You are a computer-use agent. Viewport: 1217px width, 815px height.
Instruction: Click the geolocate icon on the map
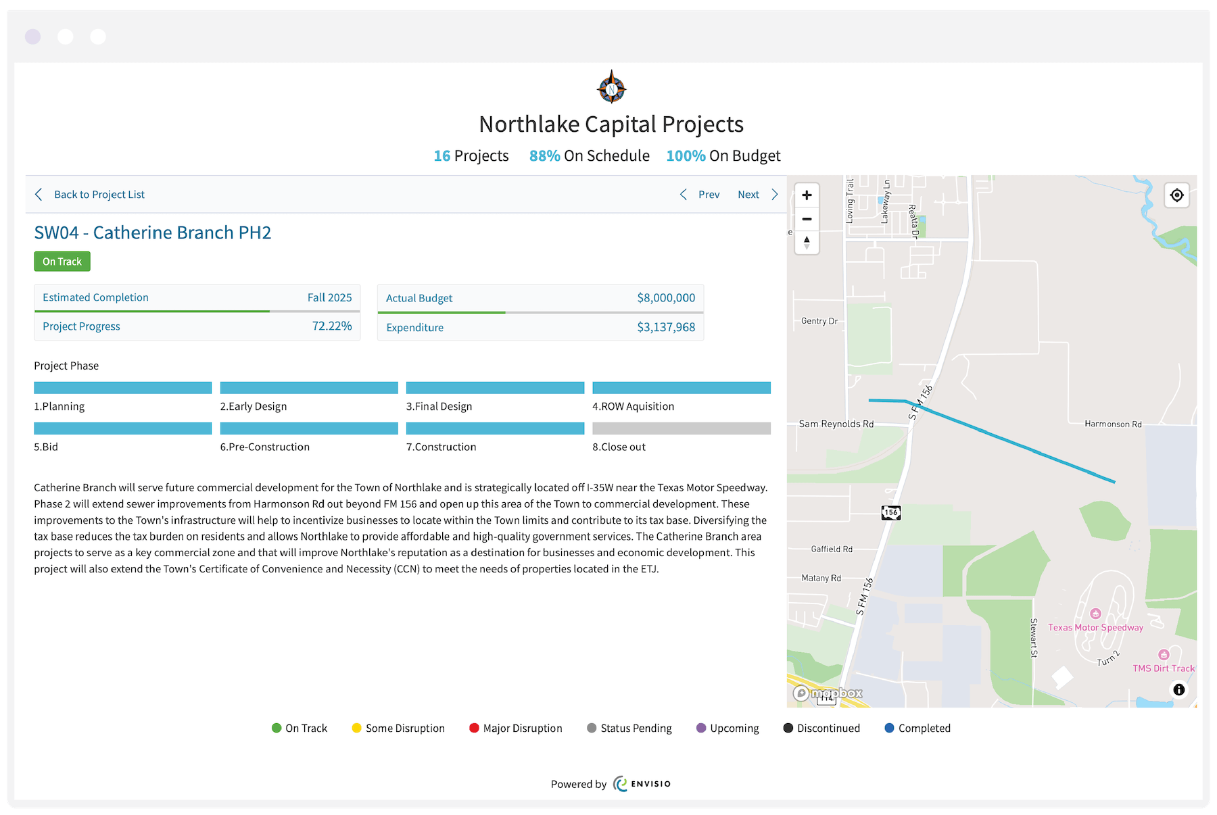pyautogui.click(x=1177, y=195)
